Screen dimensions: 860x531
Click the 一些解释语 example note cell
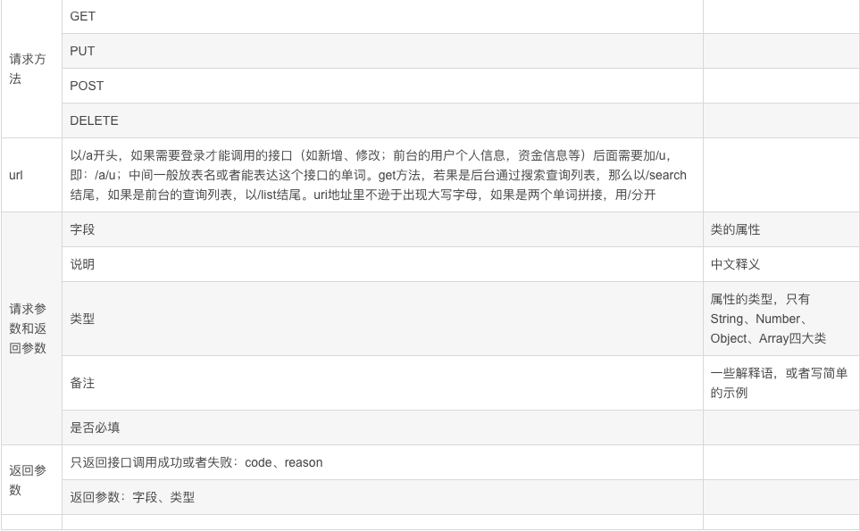[779, 383]
